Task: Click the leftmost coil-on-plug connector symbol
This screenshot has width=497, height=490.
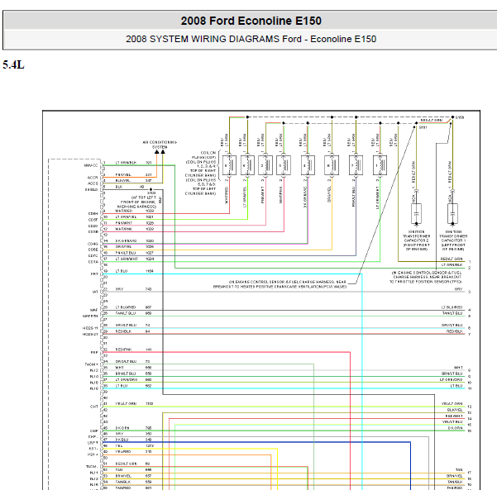Action: click(x=228, y=164)
